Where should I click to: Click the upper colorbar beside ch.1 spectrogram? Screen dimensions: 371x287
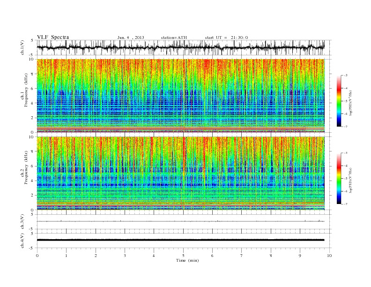pos(339,101)
